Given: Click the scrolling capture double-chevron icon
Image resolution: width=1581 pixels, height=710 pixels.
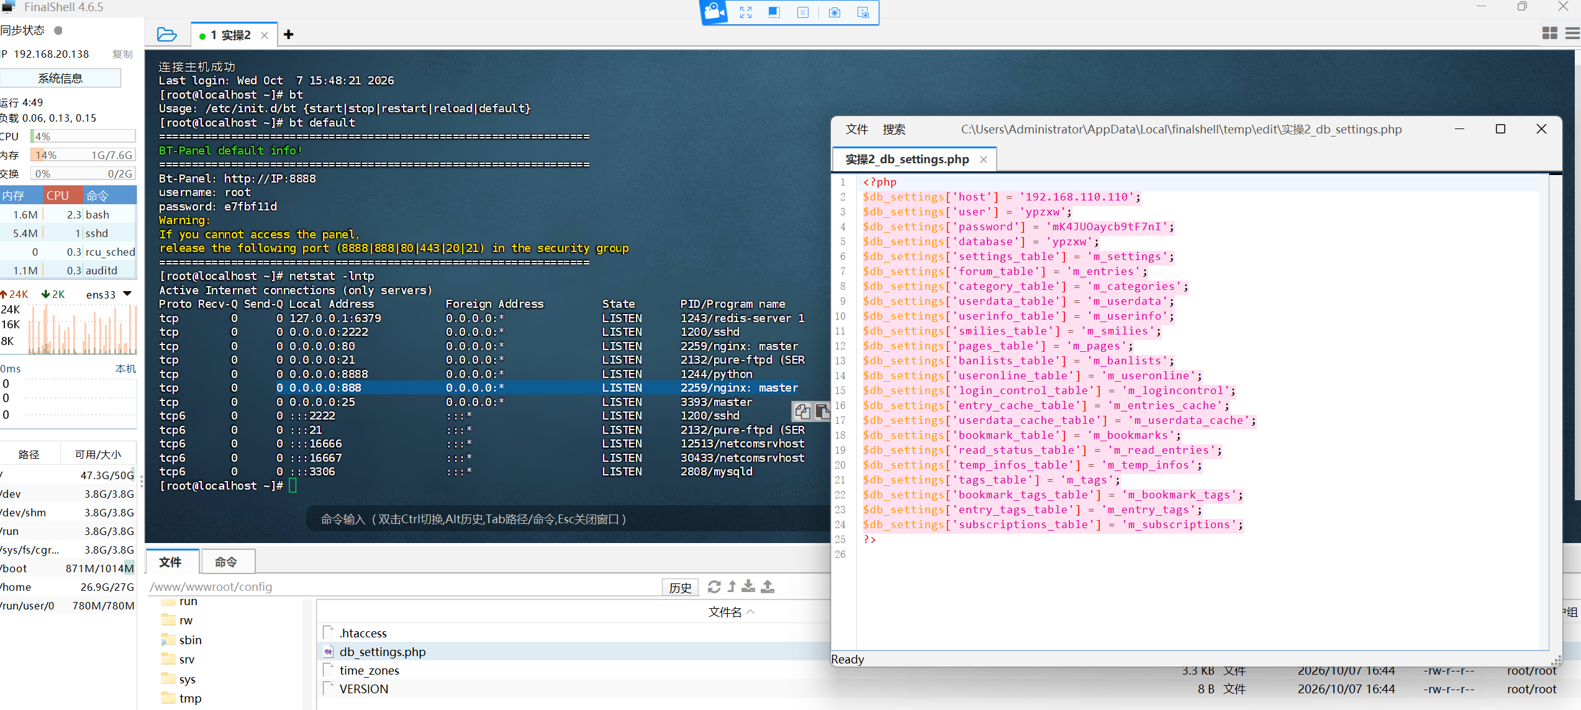Looking at the screenshot, I should pos(803,12).
